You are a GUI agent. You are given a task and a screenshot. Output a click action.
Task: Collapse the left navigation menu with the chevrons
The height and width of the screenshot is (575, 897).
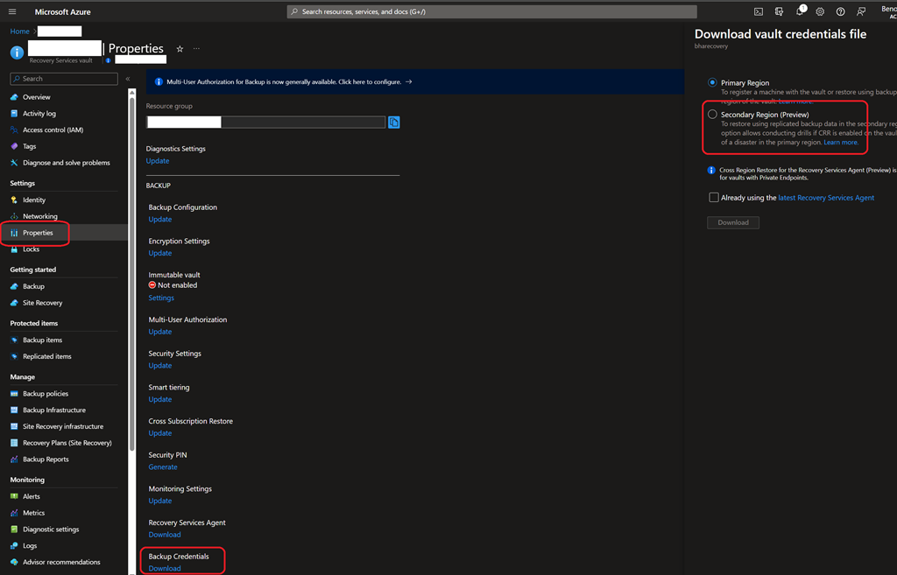(x=128, y=79)
